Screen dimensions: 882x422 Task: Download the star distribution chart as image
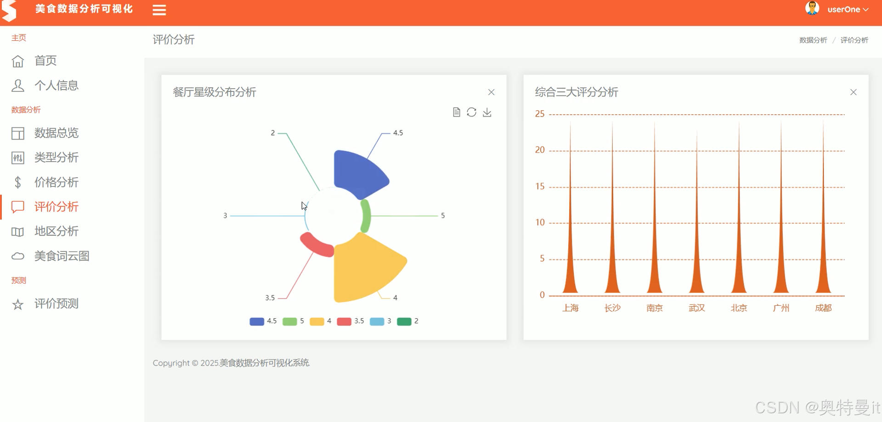(x=487, y=113)
